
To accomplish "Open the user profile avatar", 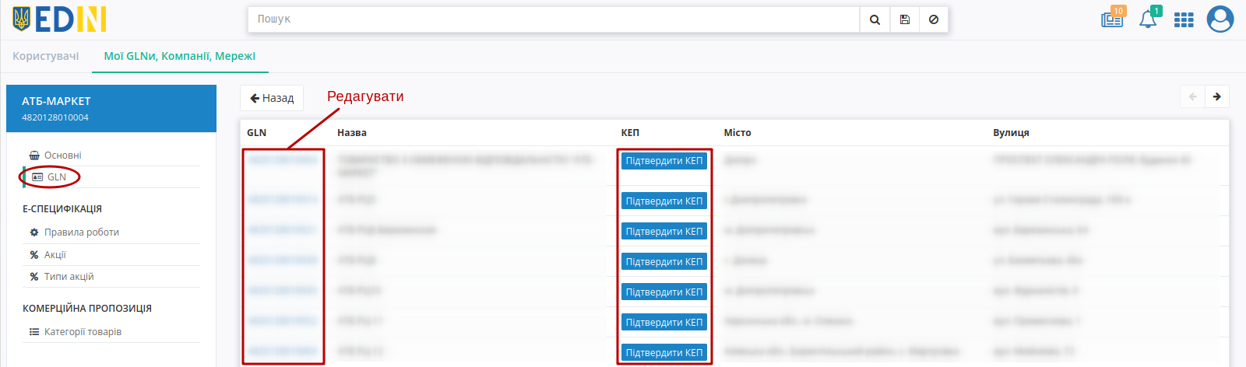I will pos(1220,19).
